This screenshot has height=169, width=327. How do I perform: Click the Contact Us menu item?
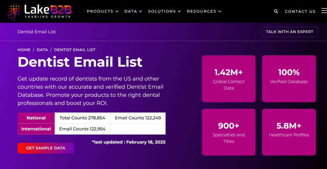[x=300, y=11]
